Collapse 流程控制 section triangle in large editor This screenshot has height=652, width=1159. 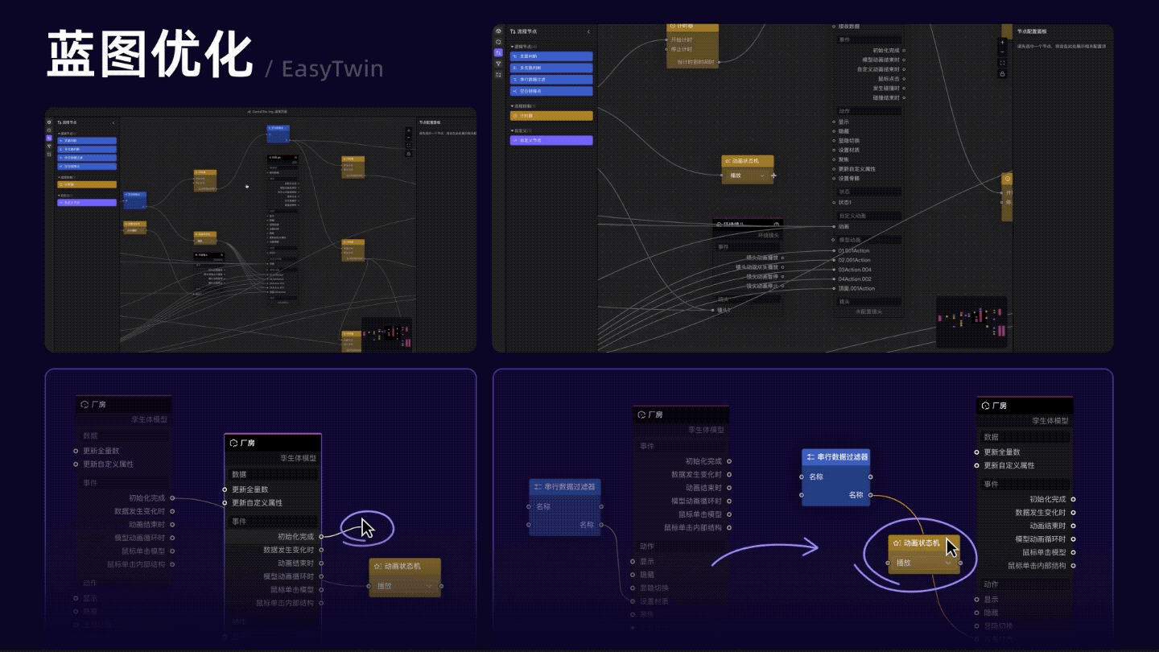512,106
